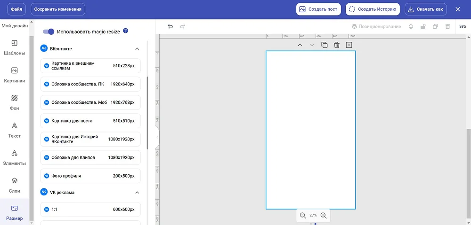Close the editor with the X
Image resolution: width=471 pixels, height=225 pixels.
click(x=458, y=9)
